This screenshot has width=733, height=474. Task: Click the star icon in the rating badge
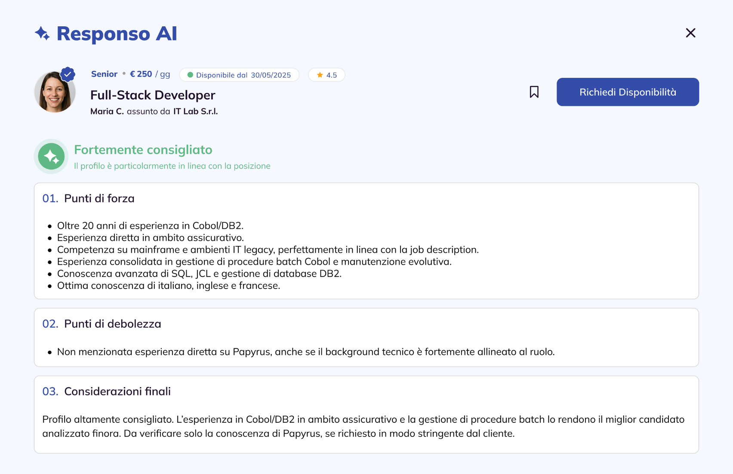319,74
